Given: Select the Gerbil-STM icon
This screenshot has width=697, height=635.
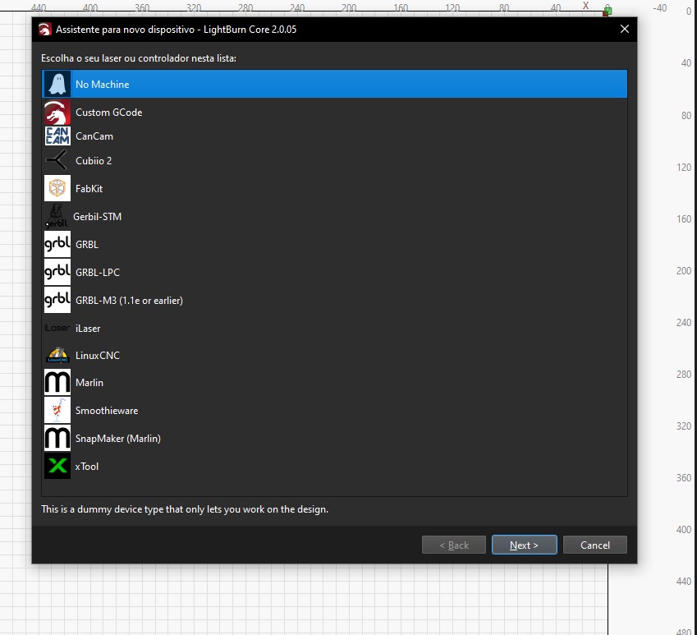Looking at the screenshot, I should point(56,217).
